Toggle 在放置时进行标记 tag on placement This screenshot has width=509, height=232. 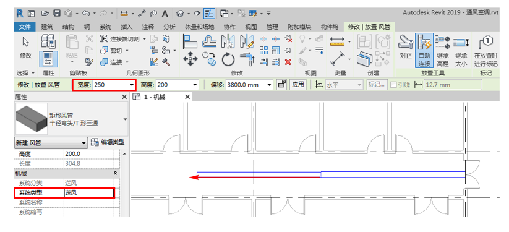click(485, 51)
